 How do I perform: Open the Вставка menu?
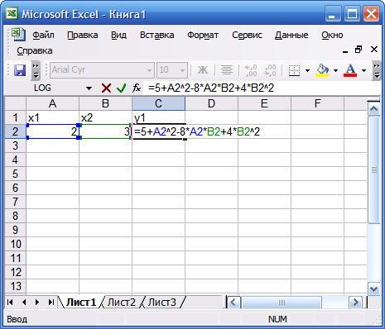[156, 36]
